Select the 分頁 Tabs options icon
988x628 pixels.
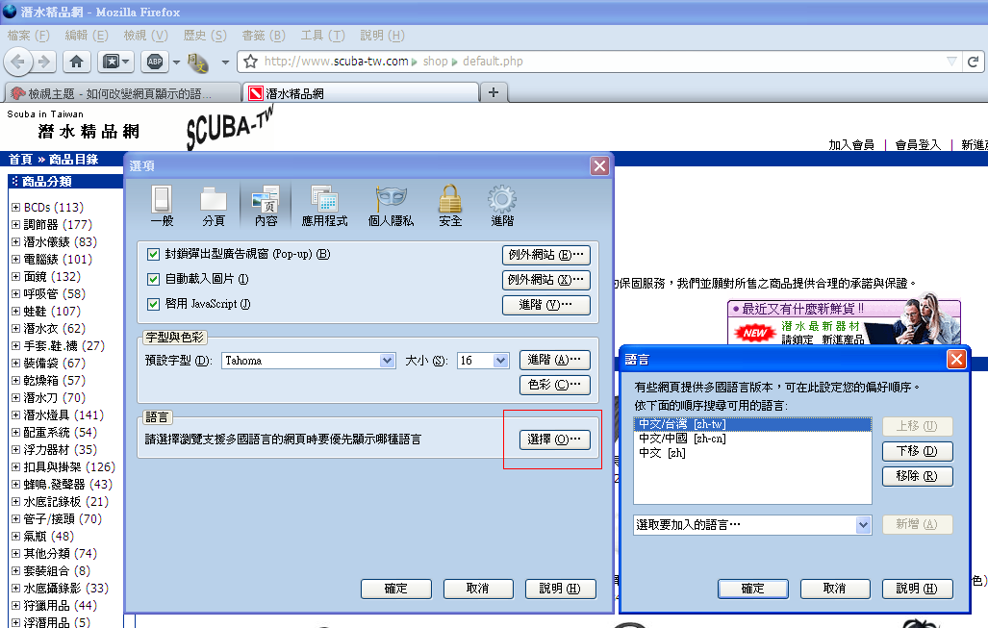click(214, 206)
